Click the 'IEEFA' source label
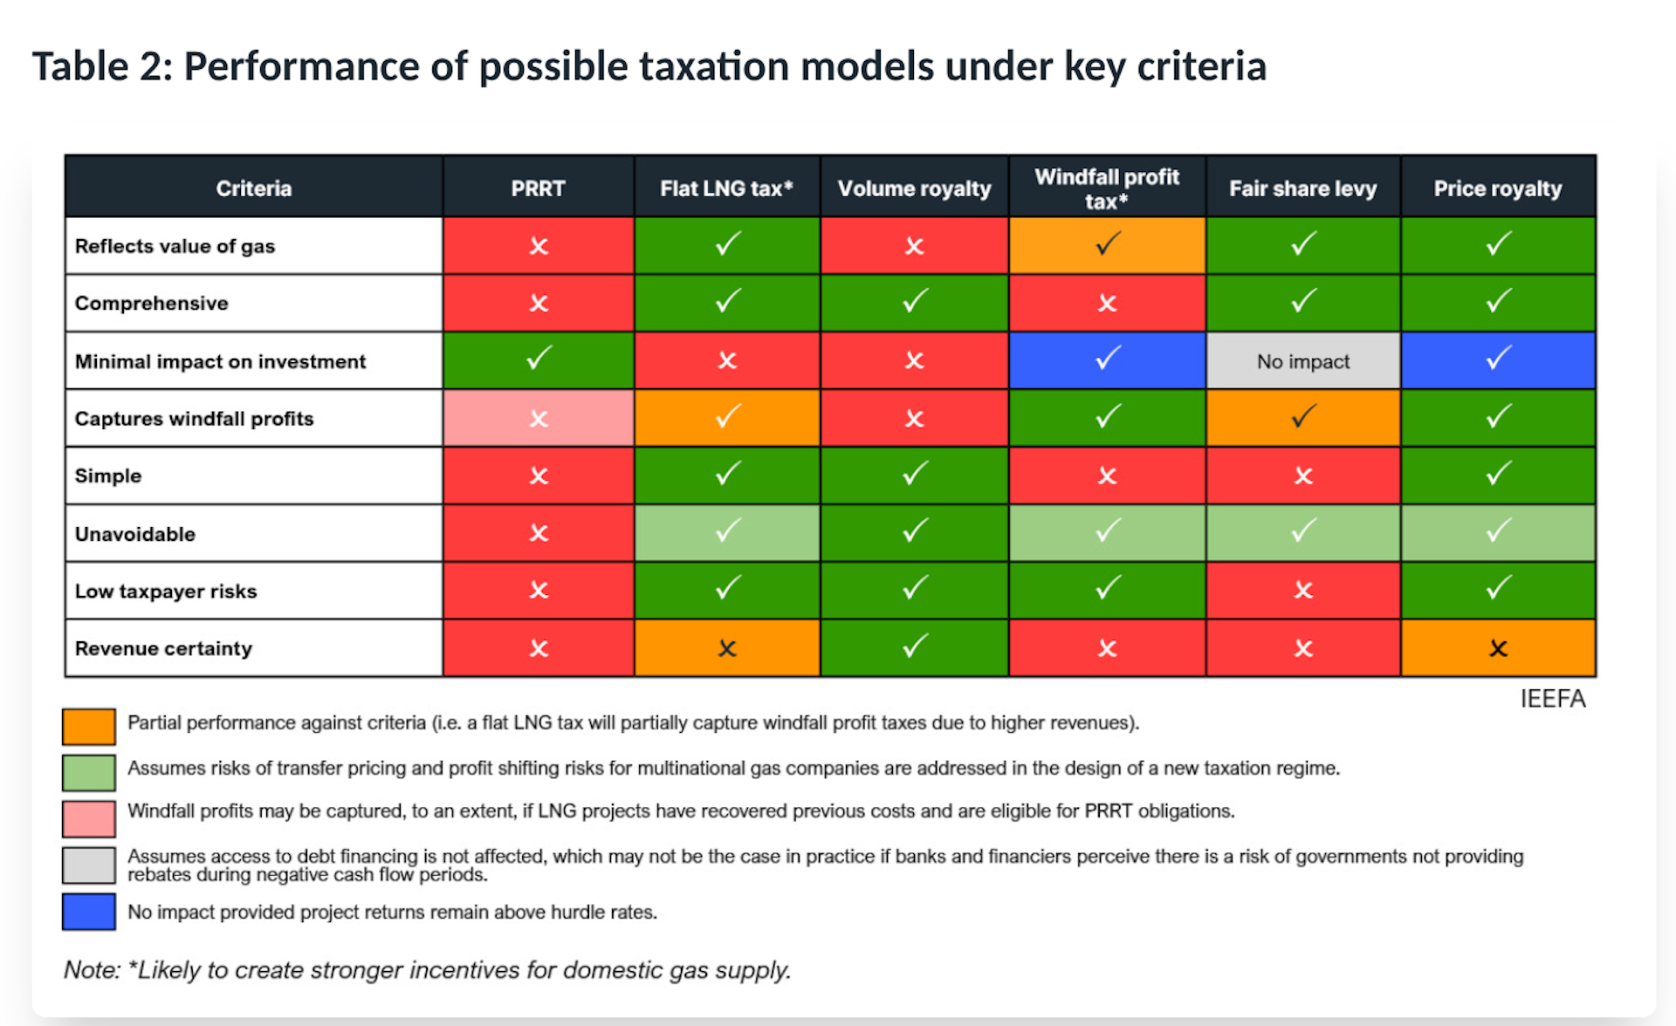This screenshot has width=1676, height=1026. [1552, 699]
